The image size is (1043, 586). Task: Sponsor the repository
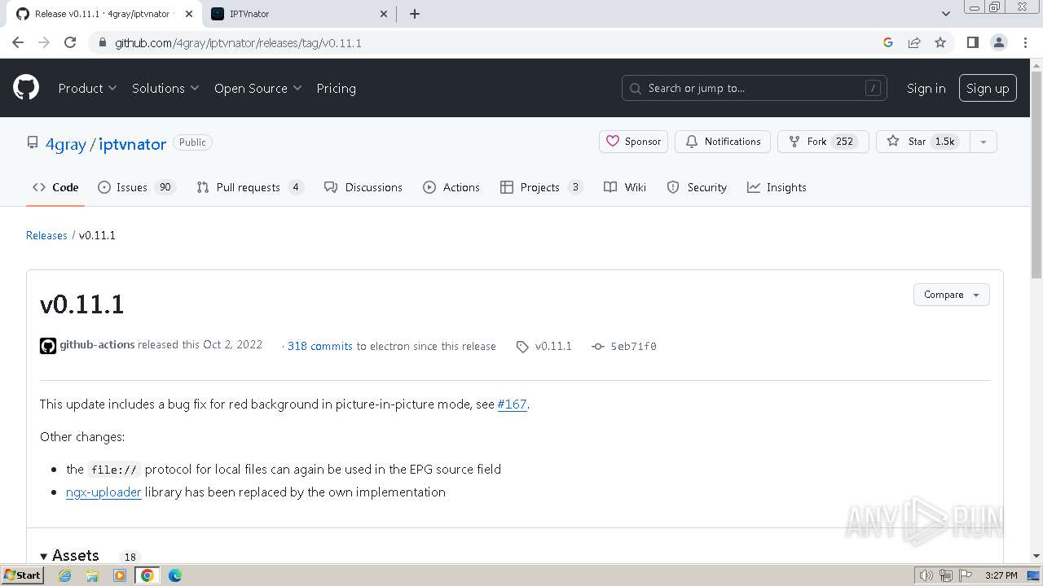point(634,142)
